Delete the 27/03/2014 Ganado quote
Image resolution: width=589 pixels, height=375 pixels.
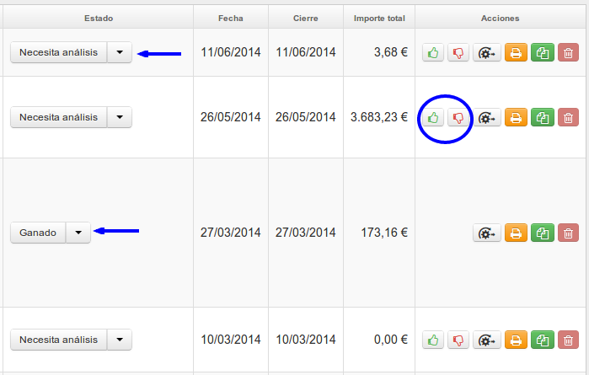[568, 233]
